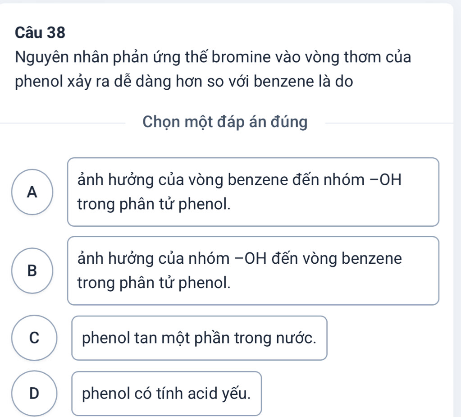Click the word 'acid' in answer D

[x=202, y=394]
